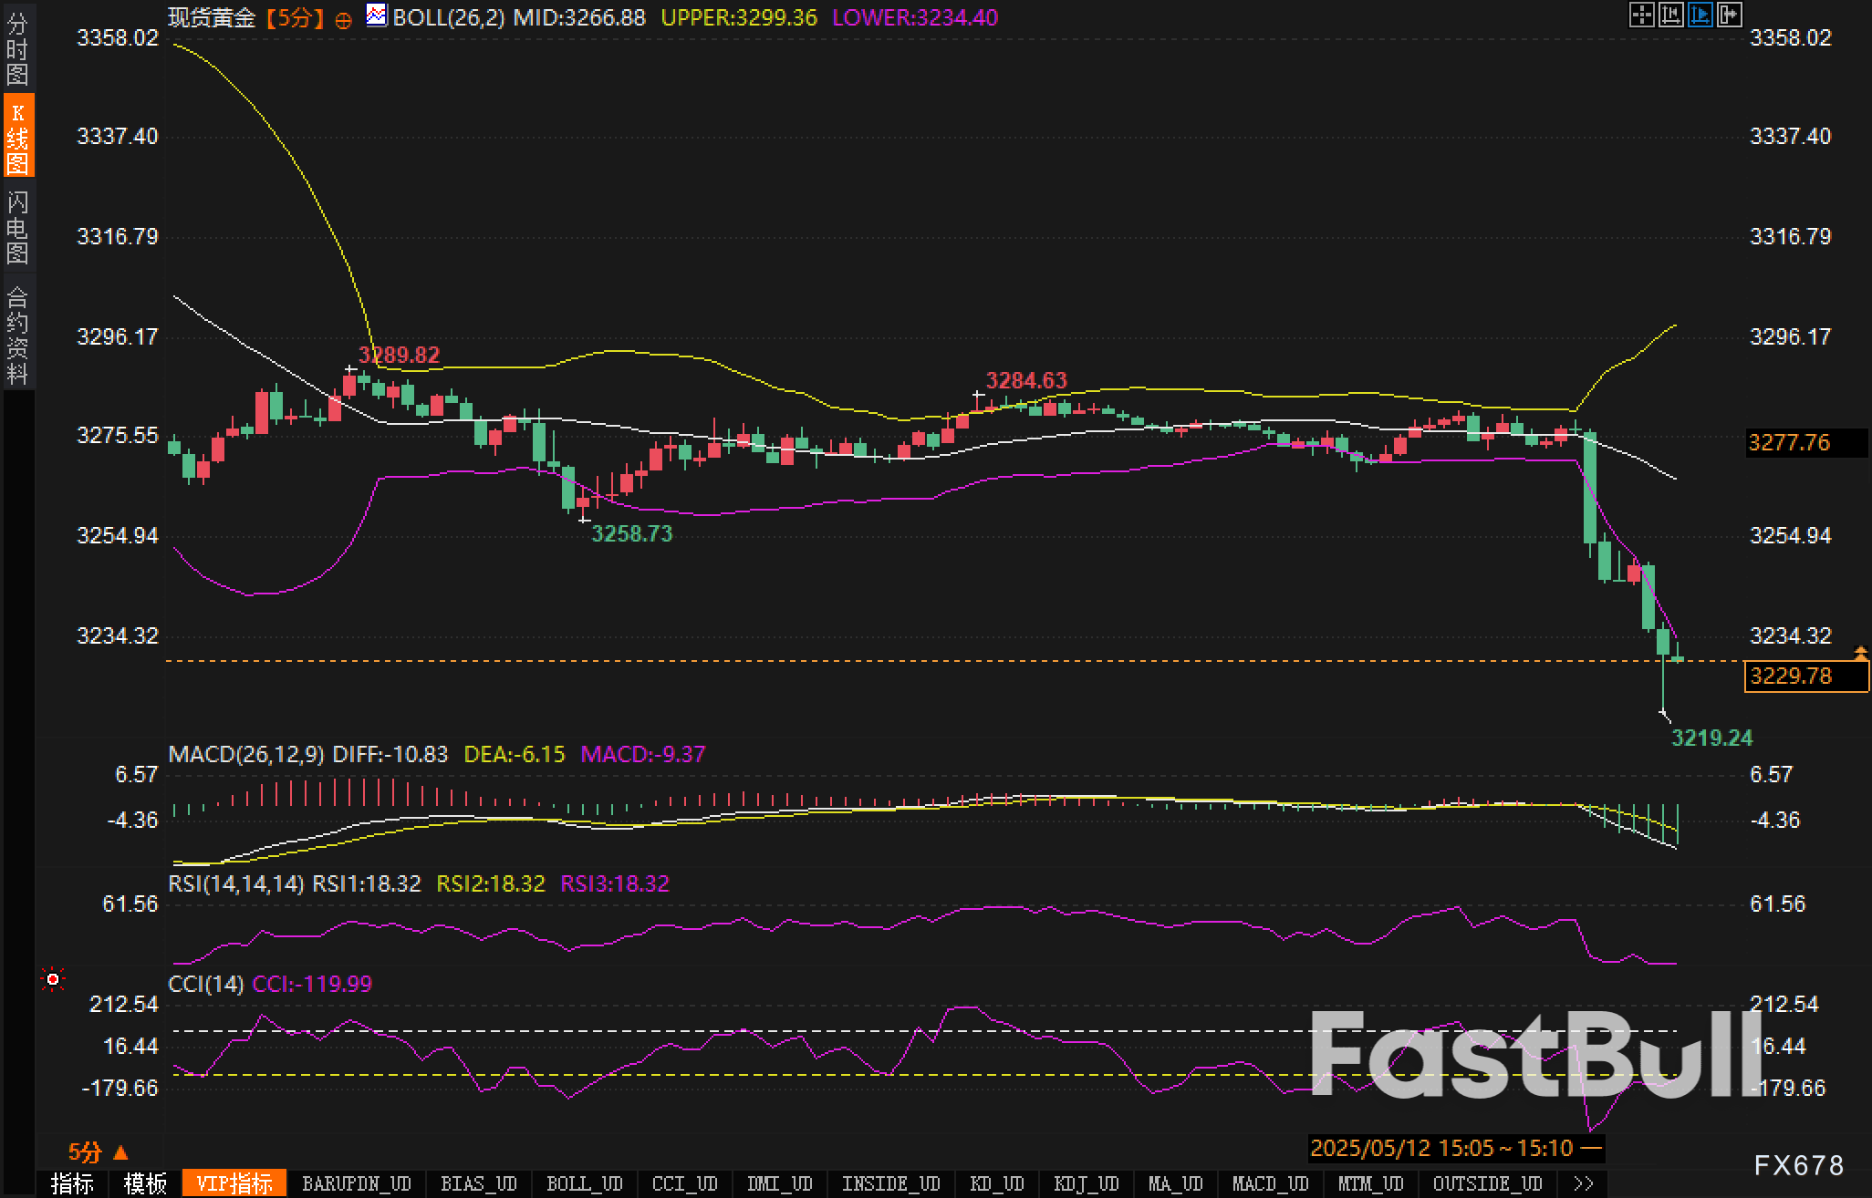
Task: Apply the KDJ_UD indicator
Action: point(1086,1183)
